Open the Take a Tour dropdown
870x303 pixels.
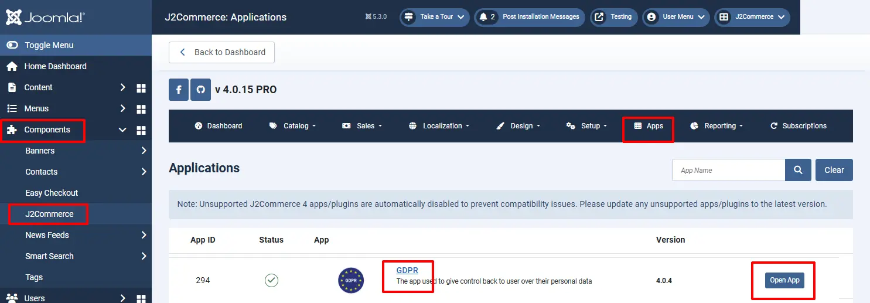tap(435, 17)
